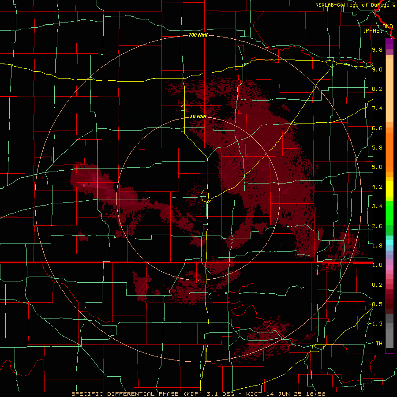Image resolution: width=397 pixels, height=397 pixels.
Task: Pick the peach swatch on the color bar
Action: pos(390,91)
